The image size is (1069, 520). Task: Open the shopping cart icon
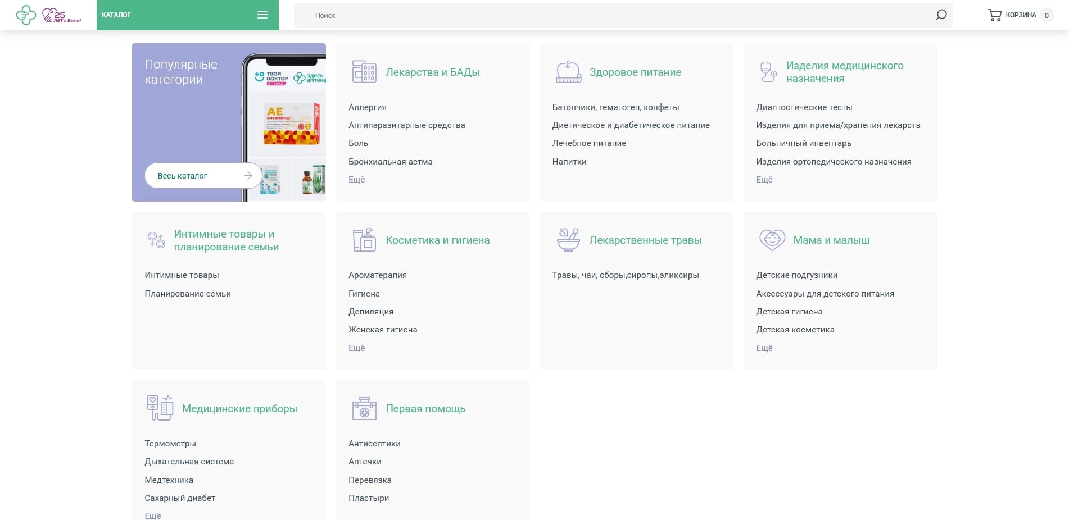click(x=994, y=15)
